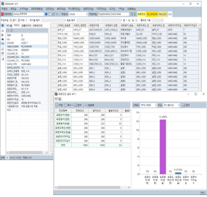Click the blue info icon next to project field
207x197 pixels.
tap(46, 14)
